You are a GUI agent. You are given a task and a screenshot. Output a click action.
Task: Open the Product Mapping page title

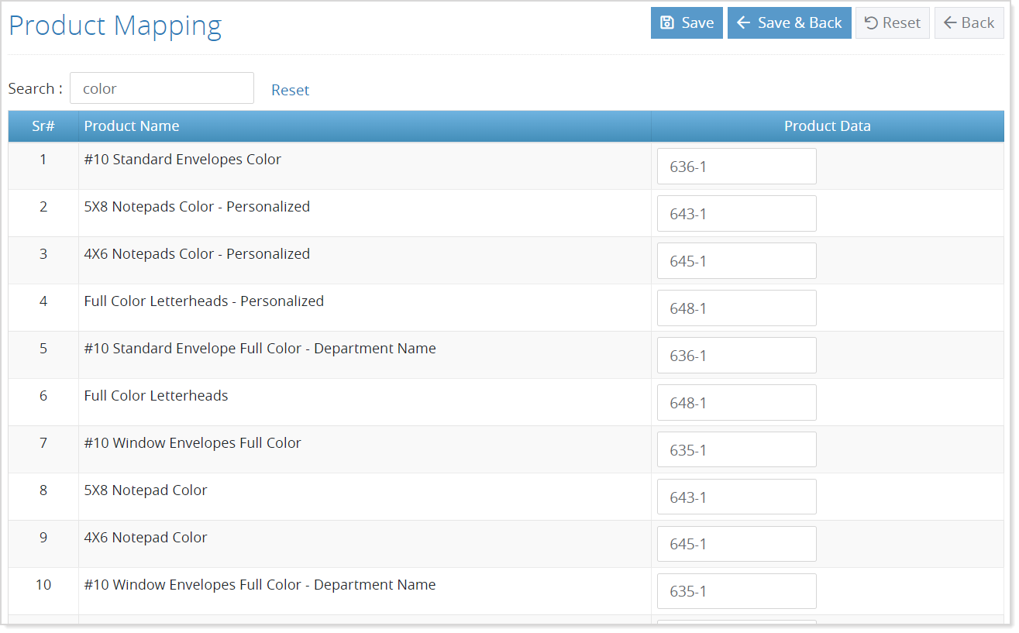coord(113,26)
